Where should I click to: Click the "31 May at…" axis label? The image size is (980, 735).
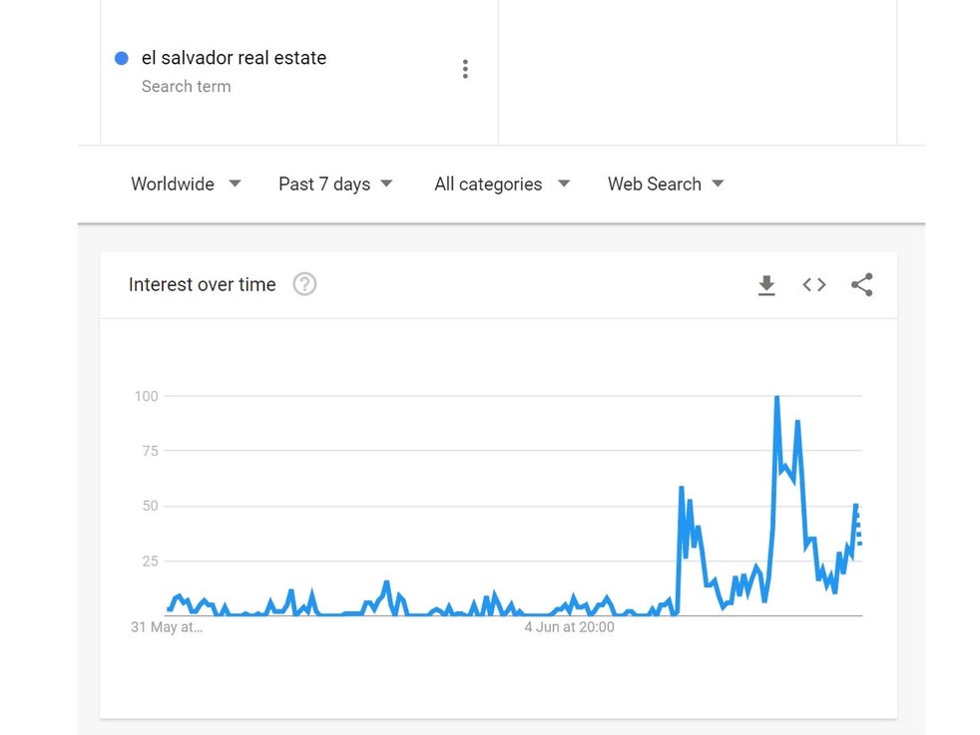[x=167, y=627]
